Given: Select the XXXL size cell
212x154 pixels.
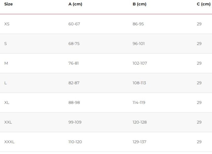Looking at the screenshot, I should pos(9,142).
